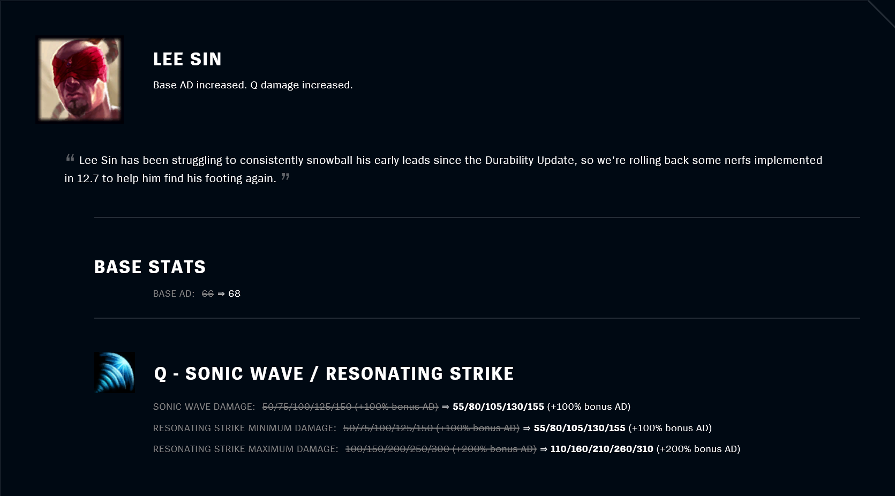Viewport: 895px width, 496px height.
Task: Click the Sonic Wave ability icon
Action: click(x=115, y=373)
